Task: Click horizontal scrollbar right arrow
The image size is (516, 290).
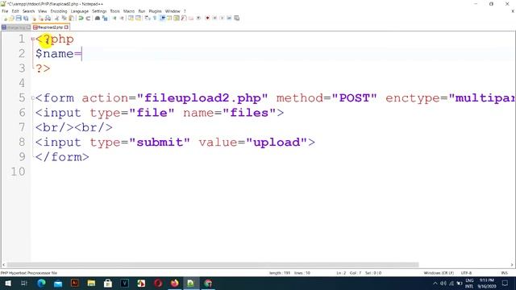Action: pyautogui.click(x=512, y=265)
